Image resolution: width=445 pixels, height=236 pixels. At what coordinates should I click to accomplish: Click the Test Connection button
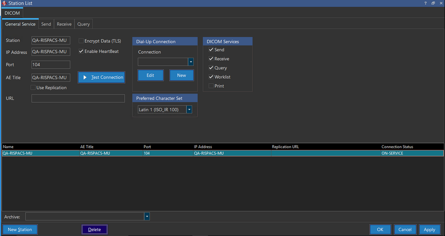coord(102,77)
